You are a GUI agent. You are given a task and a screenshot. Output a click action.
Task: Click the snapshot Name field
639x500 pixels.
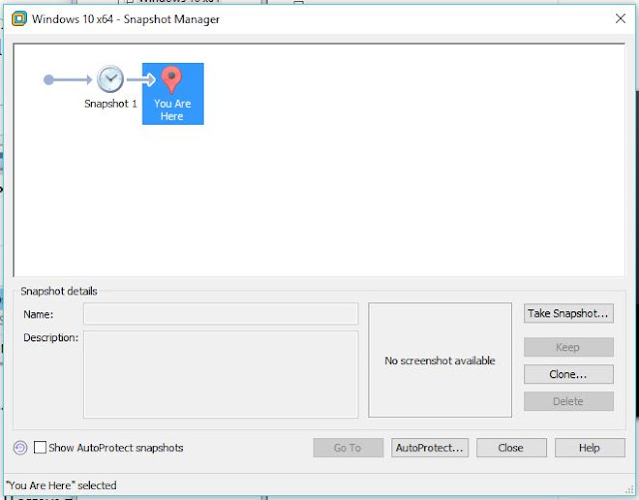click(x=221, y=313)
